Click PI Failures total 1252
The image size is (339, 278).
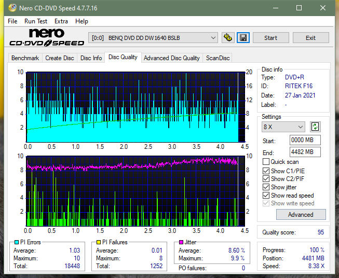[x=156, y=266]
